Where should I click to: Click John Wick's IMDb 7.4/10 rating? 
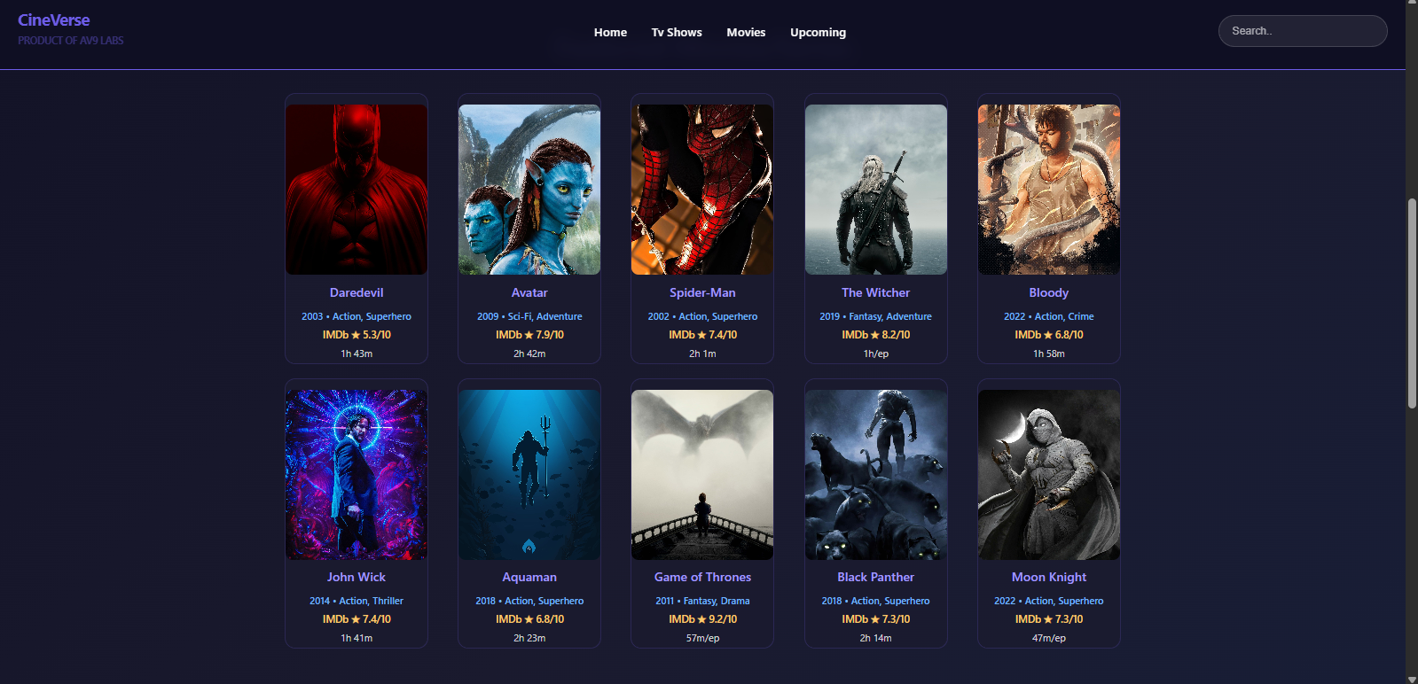[356, 619]
